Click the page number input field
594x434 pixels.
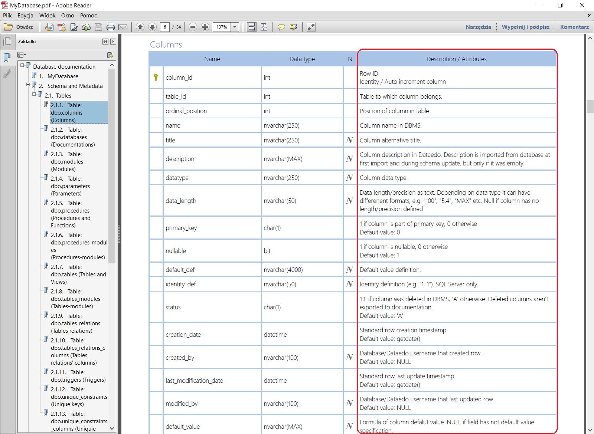click(x=165, y=27)
